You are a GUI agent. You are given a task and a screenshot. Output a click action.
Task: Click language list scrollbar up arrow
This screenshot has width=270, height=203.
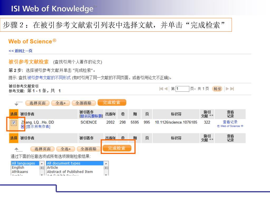point(42,163)
